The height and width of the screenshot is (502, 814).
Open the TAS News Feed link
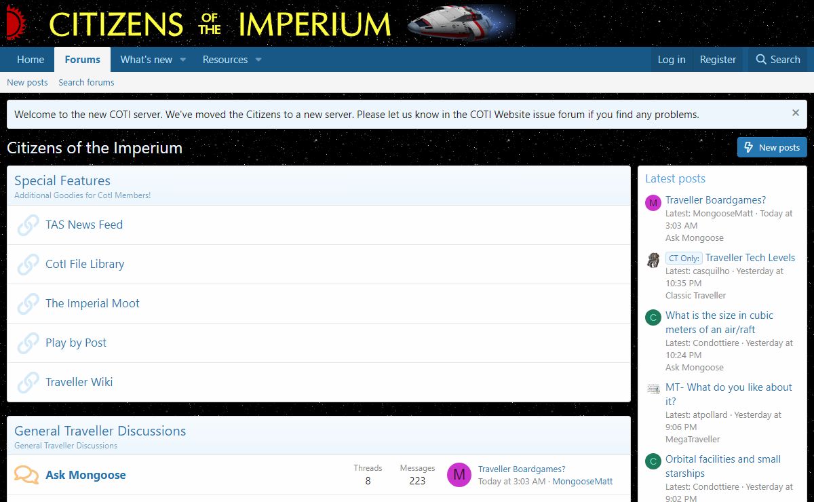tap(84, 225)
